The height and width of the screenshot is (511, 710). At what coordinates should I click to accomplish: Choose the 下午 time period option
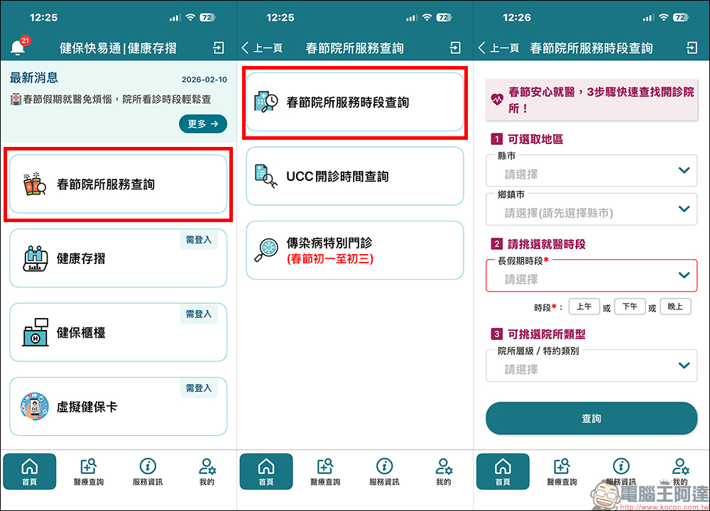630,306
